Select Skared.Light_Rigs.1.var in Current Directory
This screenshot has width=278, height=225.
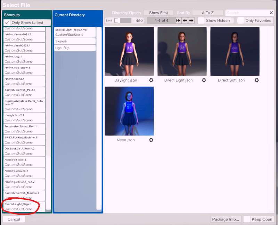75,32
